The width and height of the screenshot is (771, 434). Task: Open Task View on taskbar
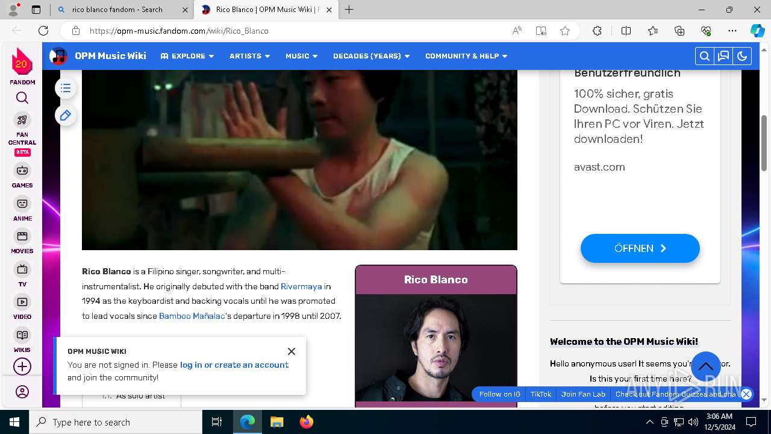pos(217,422)
